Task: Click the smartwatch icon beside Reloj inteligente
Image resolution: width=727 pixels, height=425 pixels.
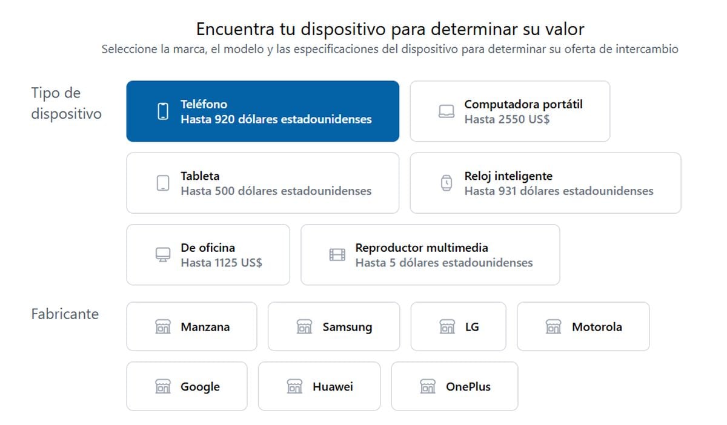Action: 445,182
